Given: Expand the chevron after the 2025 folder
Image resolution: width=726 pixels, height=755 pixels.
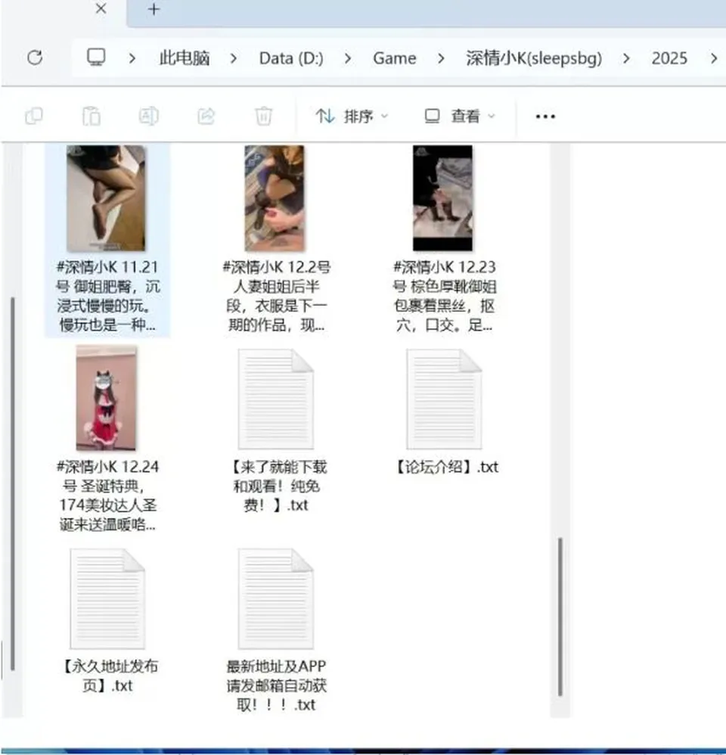Looking at the screenshot, I should (714, 58).
